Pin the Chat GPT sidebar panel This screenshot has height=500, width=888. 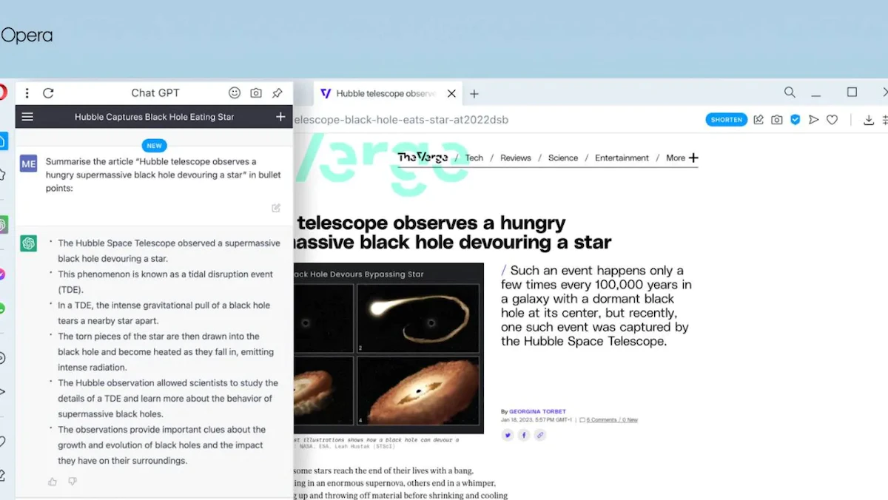277,93
